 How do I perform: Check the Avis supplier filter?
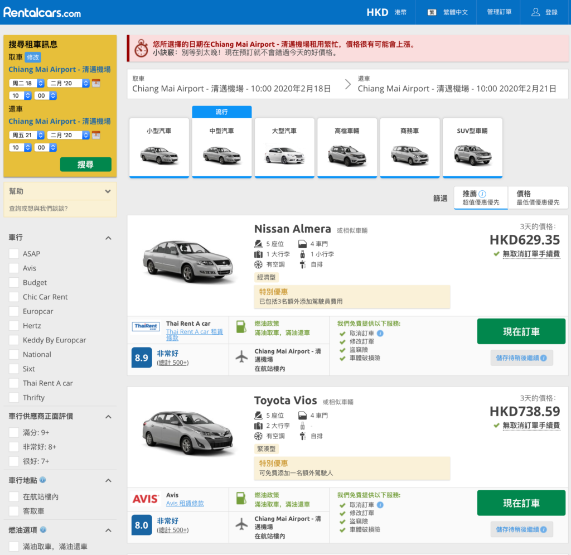tap(14, 268)
